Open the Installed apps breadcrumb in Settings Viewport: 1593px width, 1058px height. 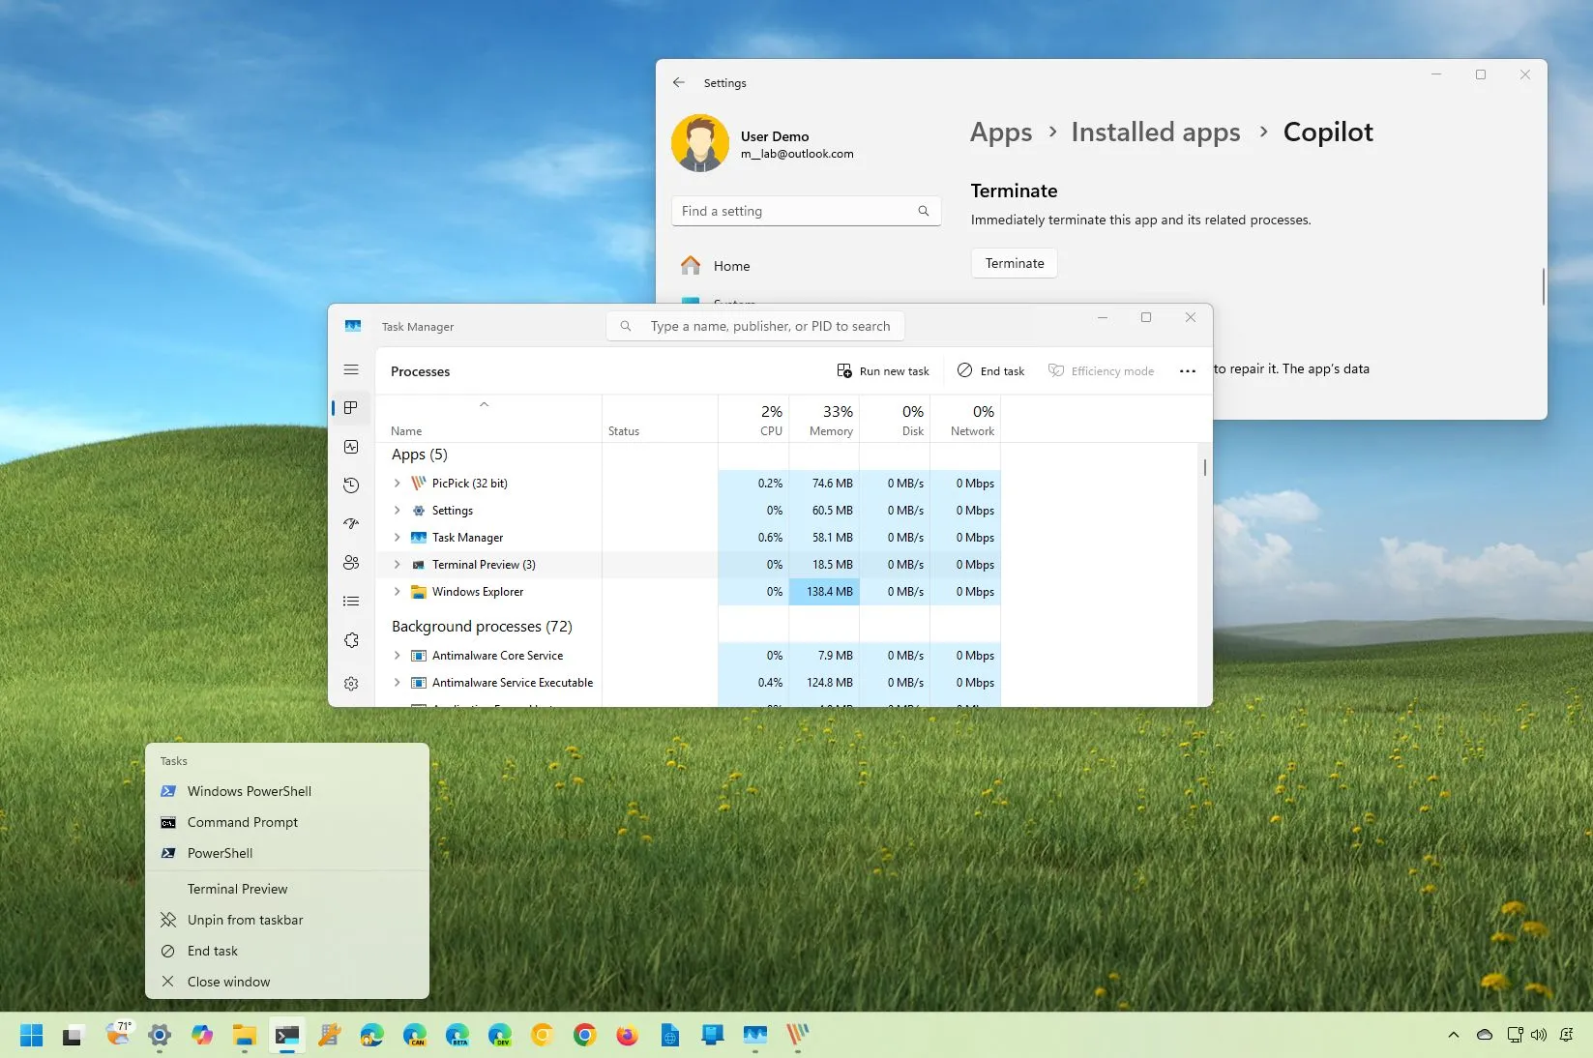1156,132
